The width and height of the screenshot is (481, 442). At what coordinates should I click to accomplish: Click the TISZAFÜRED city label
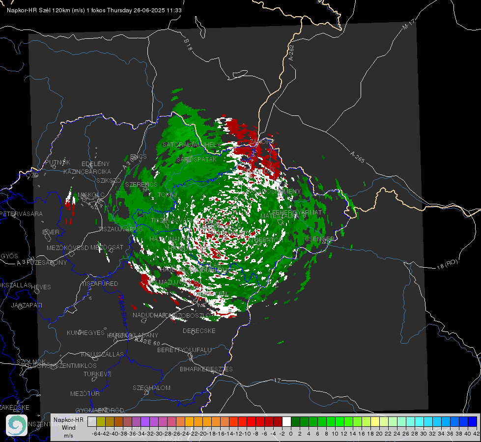click(100, 284)
